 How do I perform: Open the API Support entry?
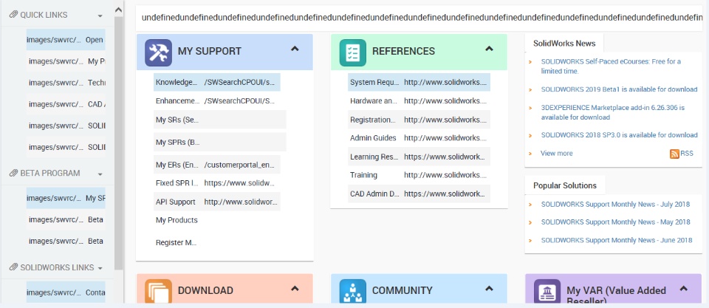coord(217,202)
